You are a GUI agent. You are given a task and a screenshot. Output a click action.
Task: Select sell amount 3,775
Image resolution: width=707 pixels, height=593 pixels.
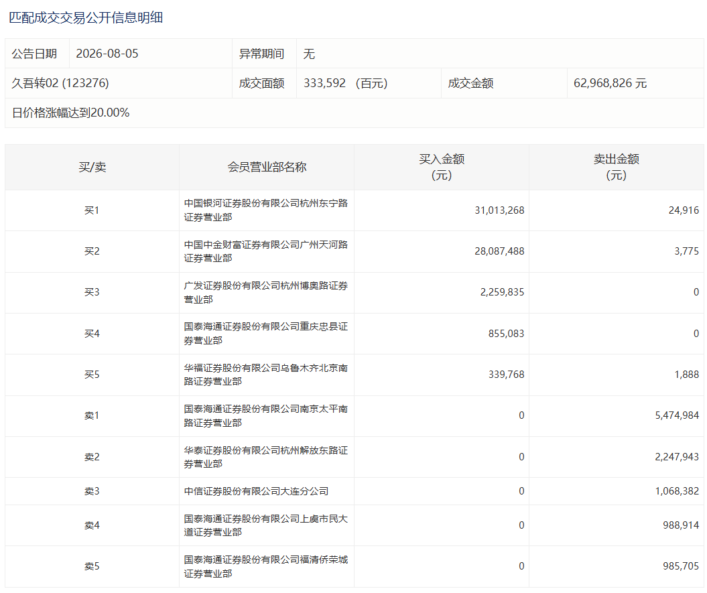(x=686, y=251)
